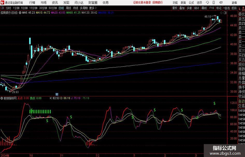The width and height of the screenshot is (245, 157).
Task: Click the 买点: 0.00 indicator value
Action: 23,98
